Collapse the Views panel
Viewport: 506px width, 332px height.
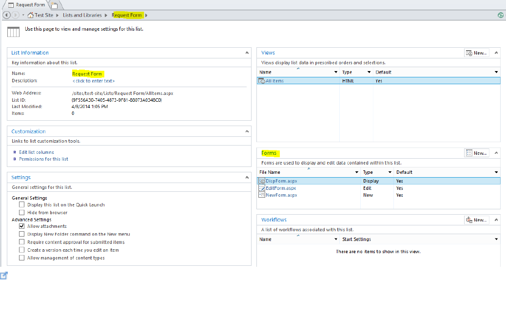[x=496, y=53]
